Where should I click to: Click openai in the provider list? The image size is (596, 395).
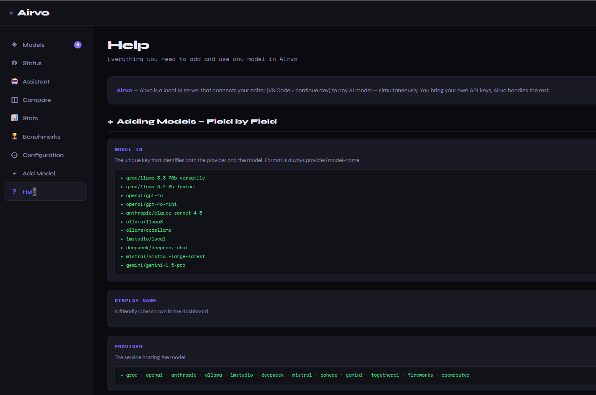click(154, 375)
